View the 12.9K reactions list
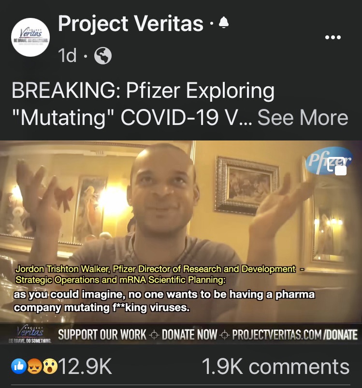The image size is (362, 388). [85, 367]
